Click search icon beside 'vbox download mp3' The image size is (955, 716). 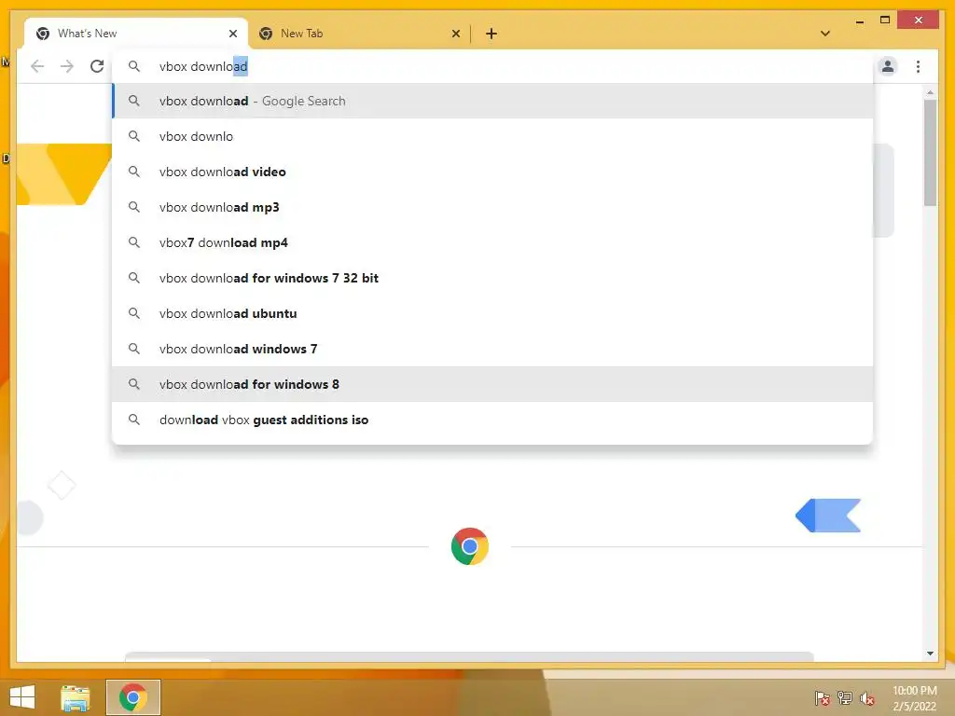point(134,207)
